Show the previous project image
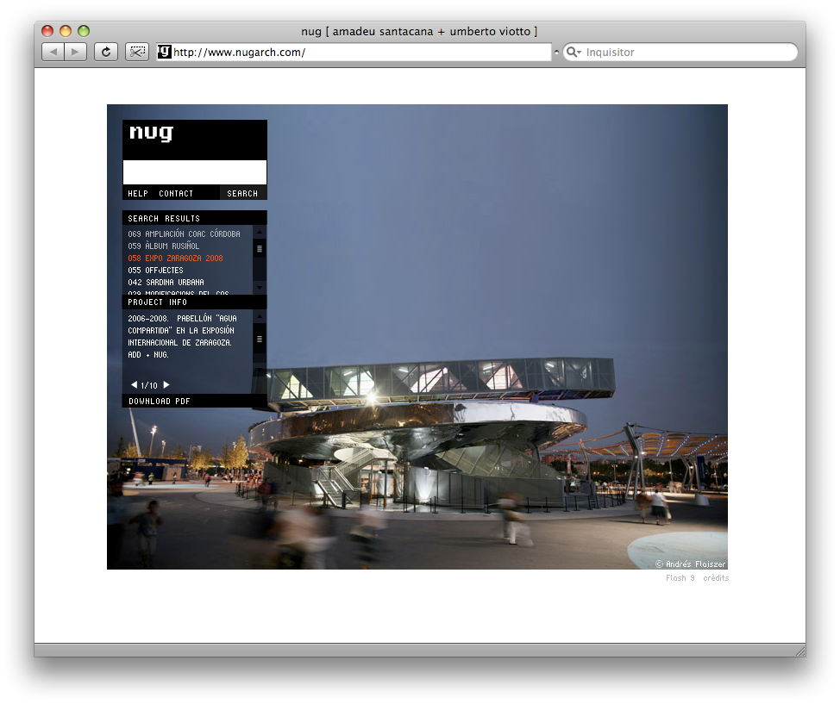Viewport: 840px width, 704px height. point(134,385)
